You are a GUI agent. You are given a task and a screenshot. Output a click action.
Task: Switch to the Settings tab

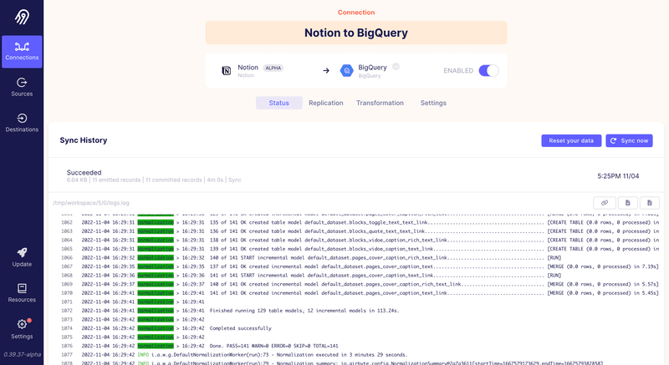[433, 103]
